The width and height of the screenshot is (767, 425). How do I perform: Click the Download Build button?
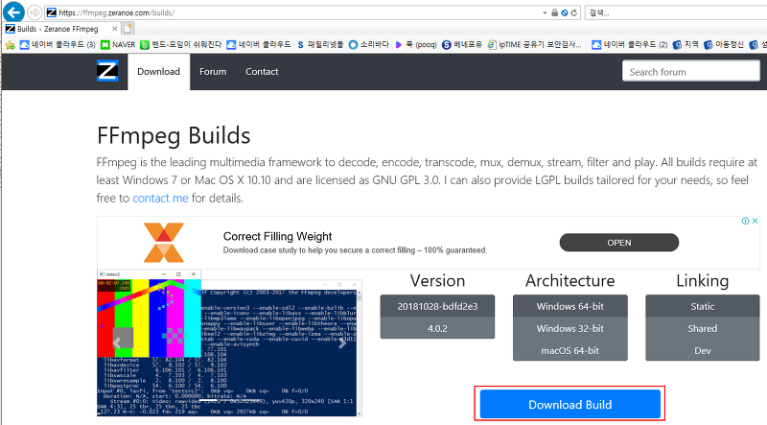(569, 404)
